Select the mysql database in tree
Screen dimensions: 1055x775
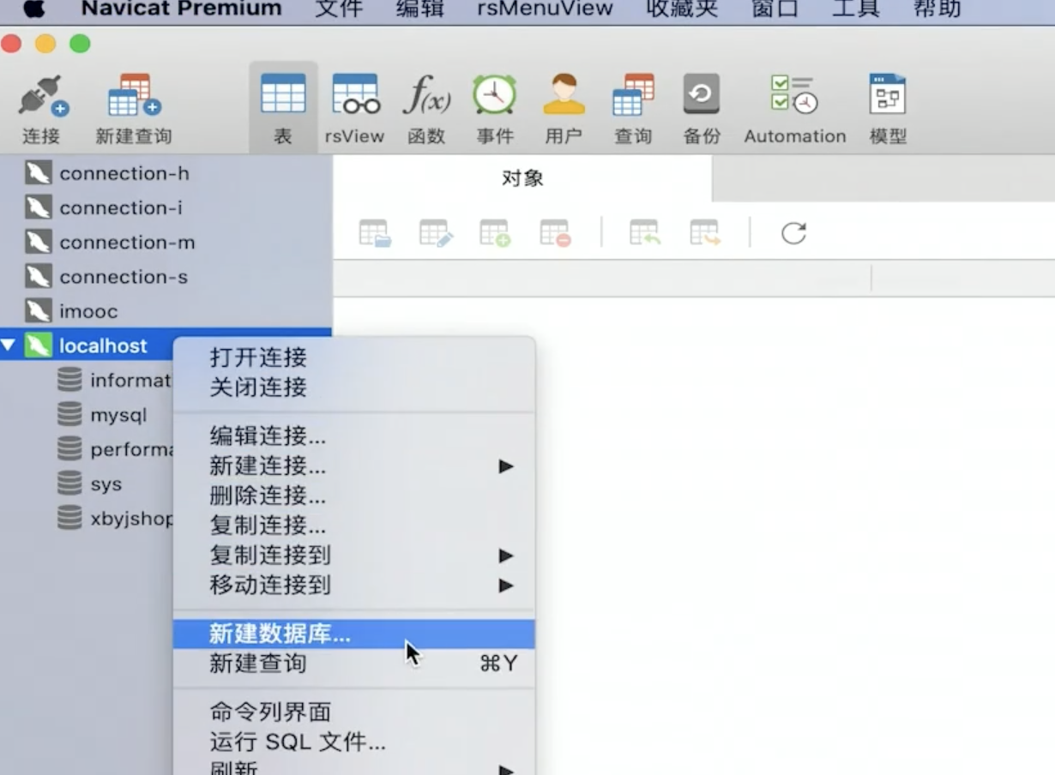click(118, 416)
